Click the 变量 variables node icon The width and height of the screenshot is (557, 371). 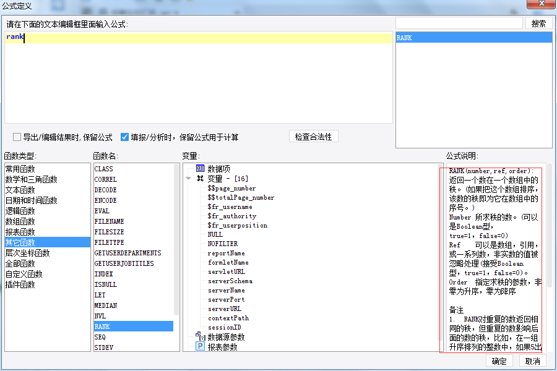200,178
